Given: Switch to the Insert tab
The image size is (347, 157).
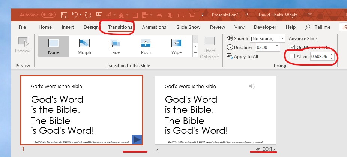Looking at the screenshot, I should pos(68,27).
